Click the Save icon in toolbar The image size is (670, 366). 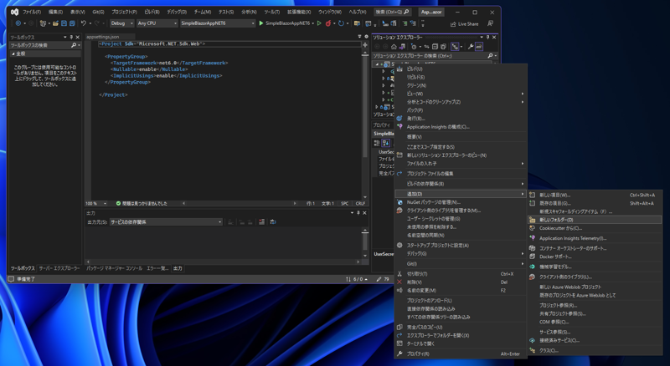click(64, 23)
